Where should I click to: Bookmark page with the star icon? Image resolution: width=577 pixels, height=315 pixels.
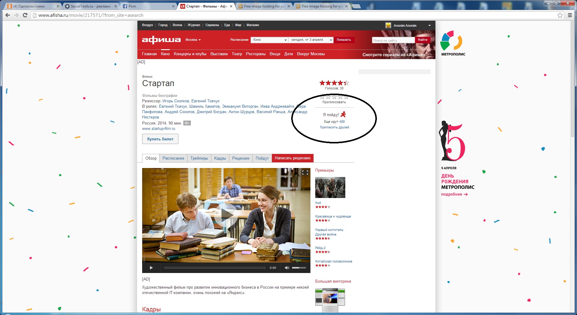[x=560, y=15]
